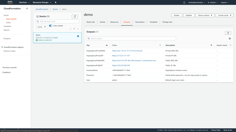The height and width of the screenshot is (132, 236).
Task: Open StackSets in the sidebar
Action: click(8, 26)
